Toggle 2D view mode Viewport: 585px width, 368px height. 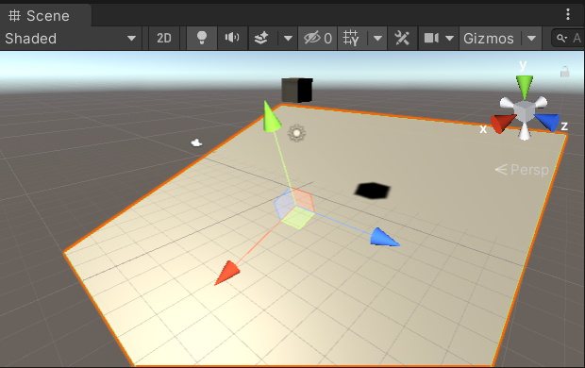pyautogui.click(x=164, y=39)
